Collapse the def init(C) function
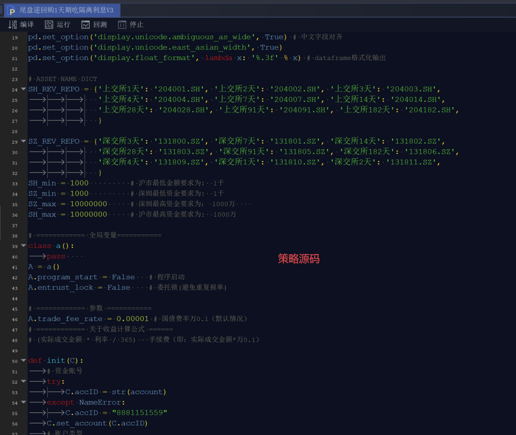 point(23,361)
